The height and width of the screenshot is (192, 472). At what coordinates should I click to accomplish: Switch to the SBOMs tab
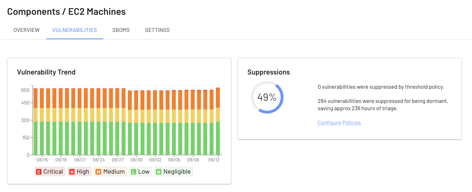[121, 30]
